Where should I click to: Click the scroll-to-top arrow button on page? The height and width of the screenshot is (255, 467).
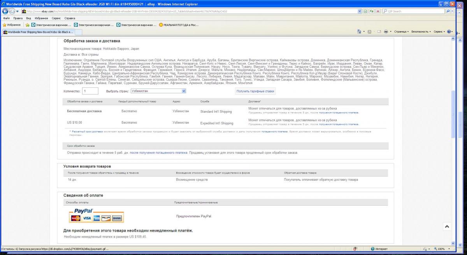pos(447,226)
